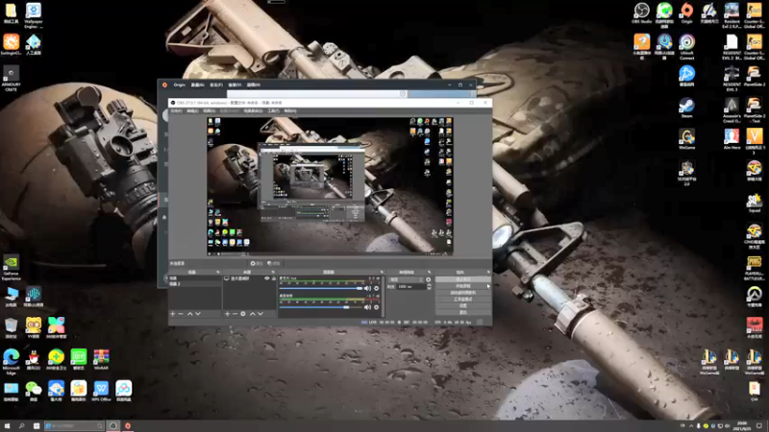The height and width of the screenshot is (432, 769).
Task: Adjust the first mixer channel volume slider
Action: point(321,289)
